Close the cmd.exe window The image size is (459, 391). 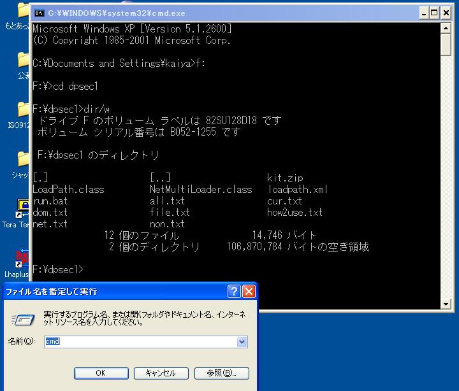tap(446, 13)
